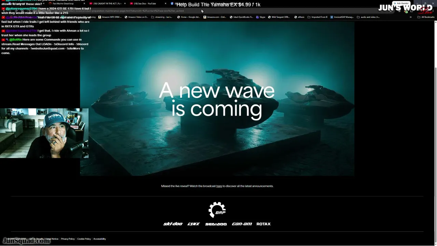This screenshot has width=437, height=246.
Task: Open the Legal Notice footer link
Action: click(x=52, y=239)
